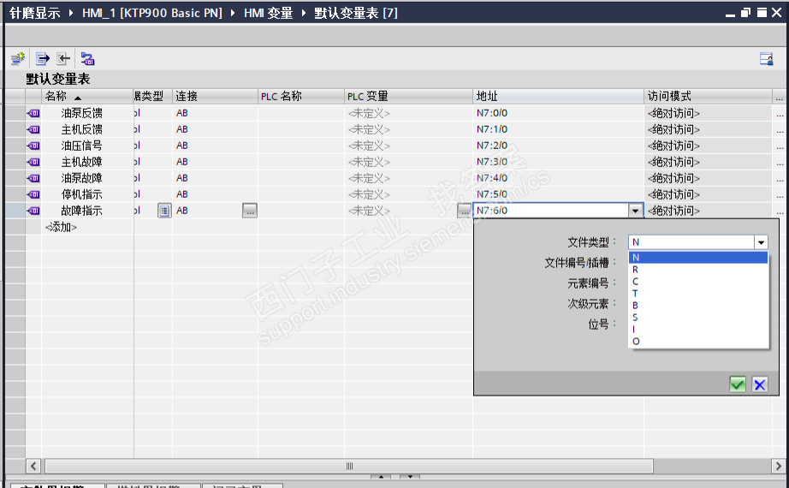
Task: Expand panel with down arrow at bottom
Action: point(410,476)
